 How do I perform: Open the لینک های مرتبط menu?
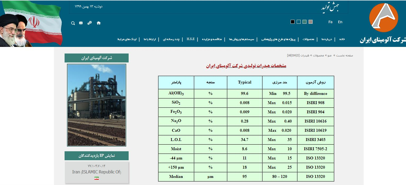click(x=127, y=39)
